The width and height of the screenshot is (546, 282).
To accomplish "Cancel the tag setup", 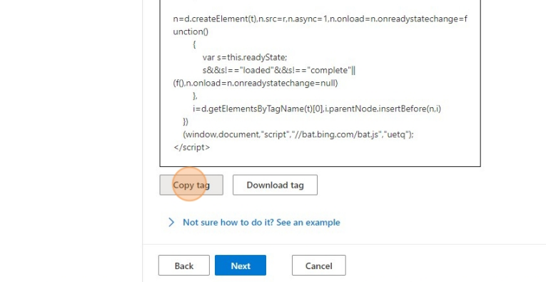I will 318,266.
